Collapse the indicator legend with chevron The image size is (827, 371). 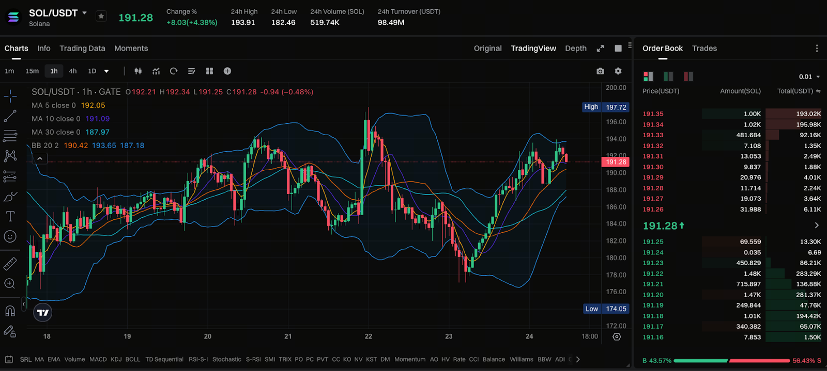pos(40,158)
